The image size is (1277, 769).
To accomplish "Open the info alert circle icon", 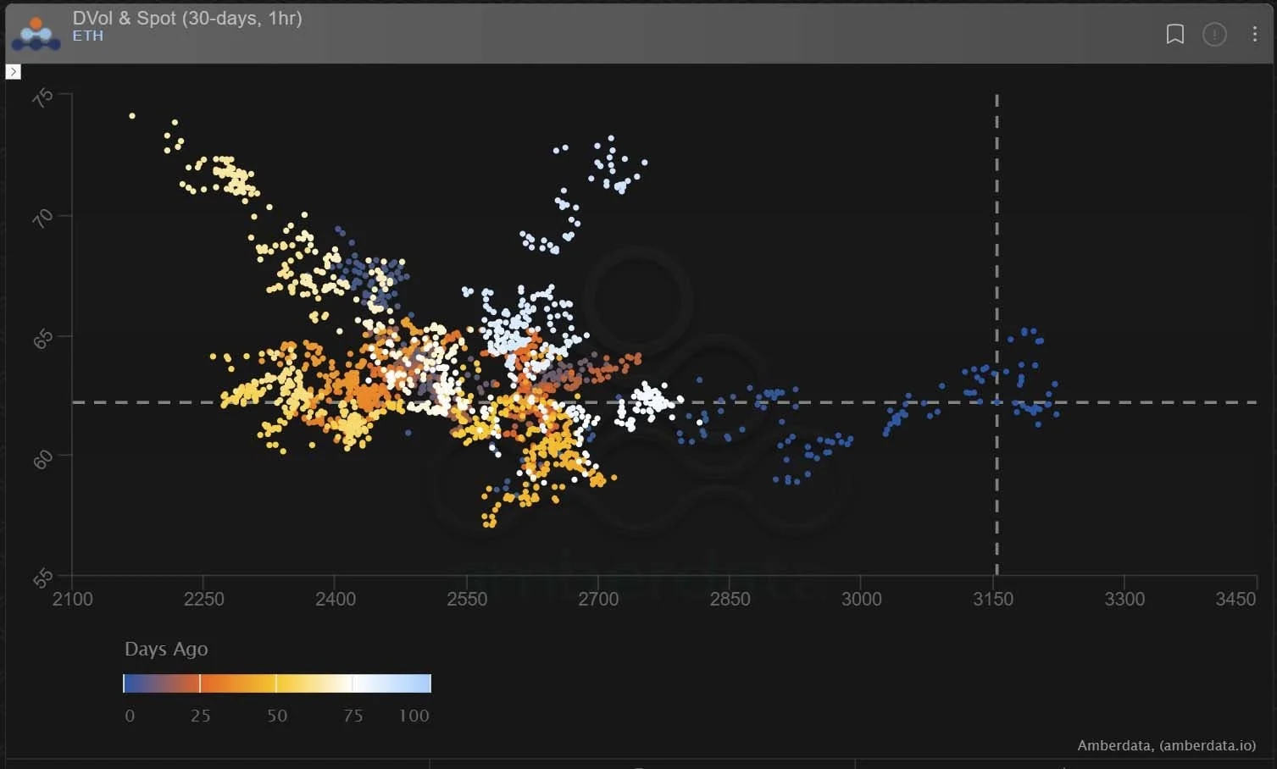I will pos(1214,34).
